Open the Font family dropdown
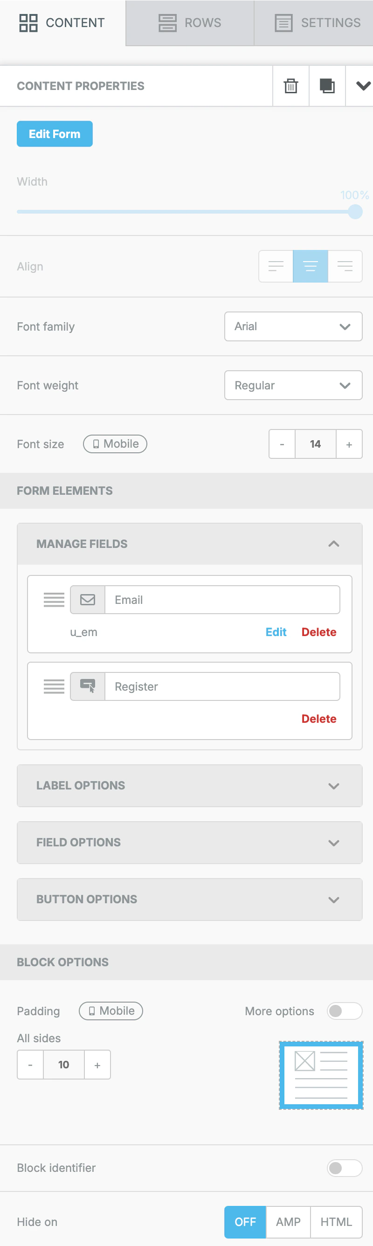The height and width of the screenshot is (1246, 373). coord(293,326)
